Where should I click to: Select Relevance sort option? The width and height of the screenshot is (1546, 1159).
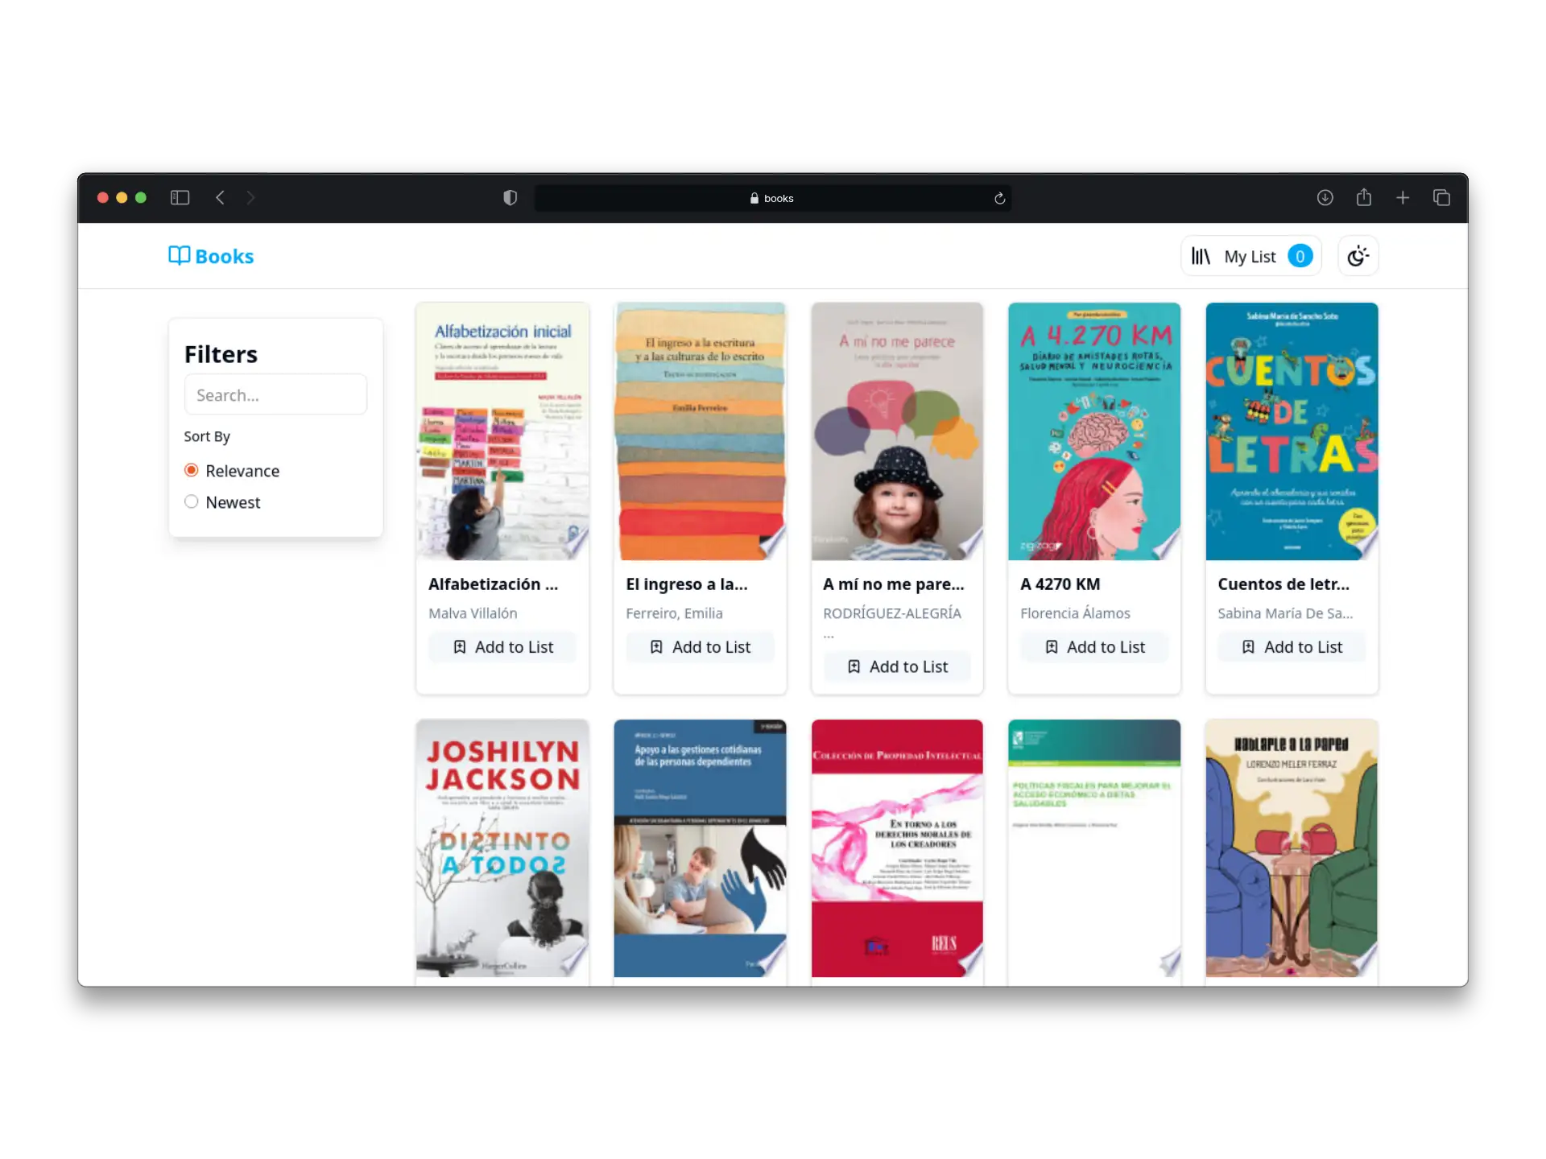[x=192, y=470]
